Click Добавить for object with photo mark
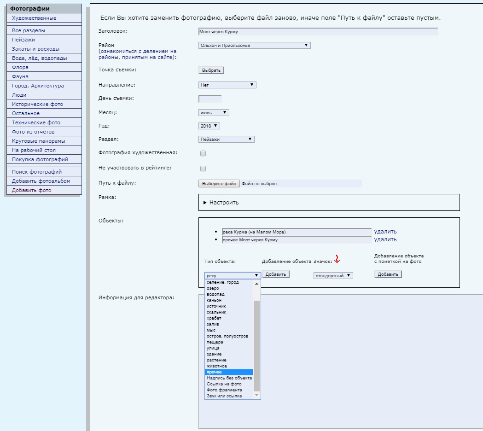483x431 pixels. click(x=388, y=274)
